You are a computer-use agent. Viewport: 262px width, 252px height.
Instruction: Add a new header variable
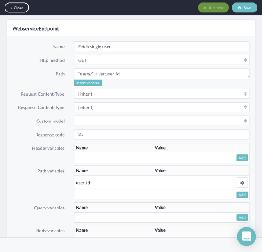(x=242, y=158)
